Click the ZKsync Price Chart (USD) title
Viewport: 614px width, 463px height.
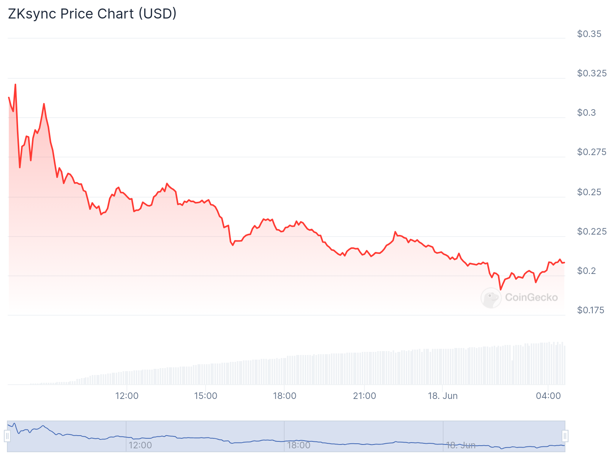coord(92,14)
